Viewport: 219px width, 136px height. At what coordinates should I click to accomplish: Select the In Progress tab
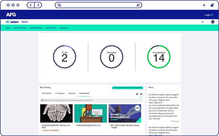(60, 93)
